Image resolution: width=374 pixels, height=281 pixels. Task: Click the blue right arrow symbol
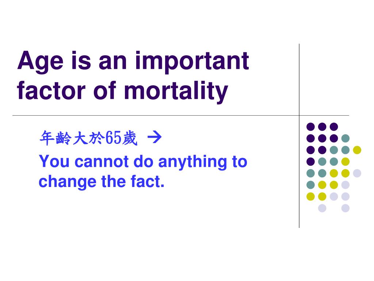coord(154,137)
